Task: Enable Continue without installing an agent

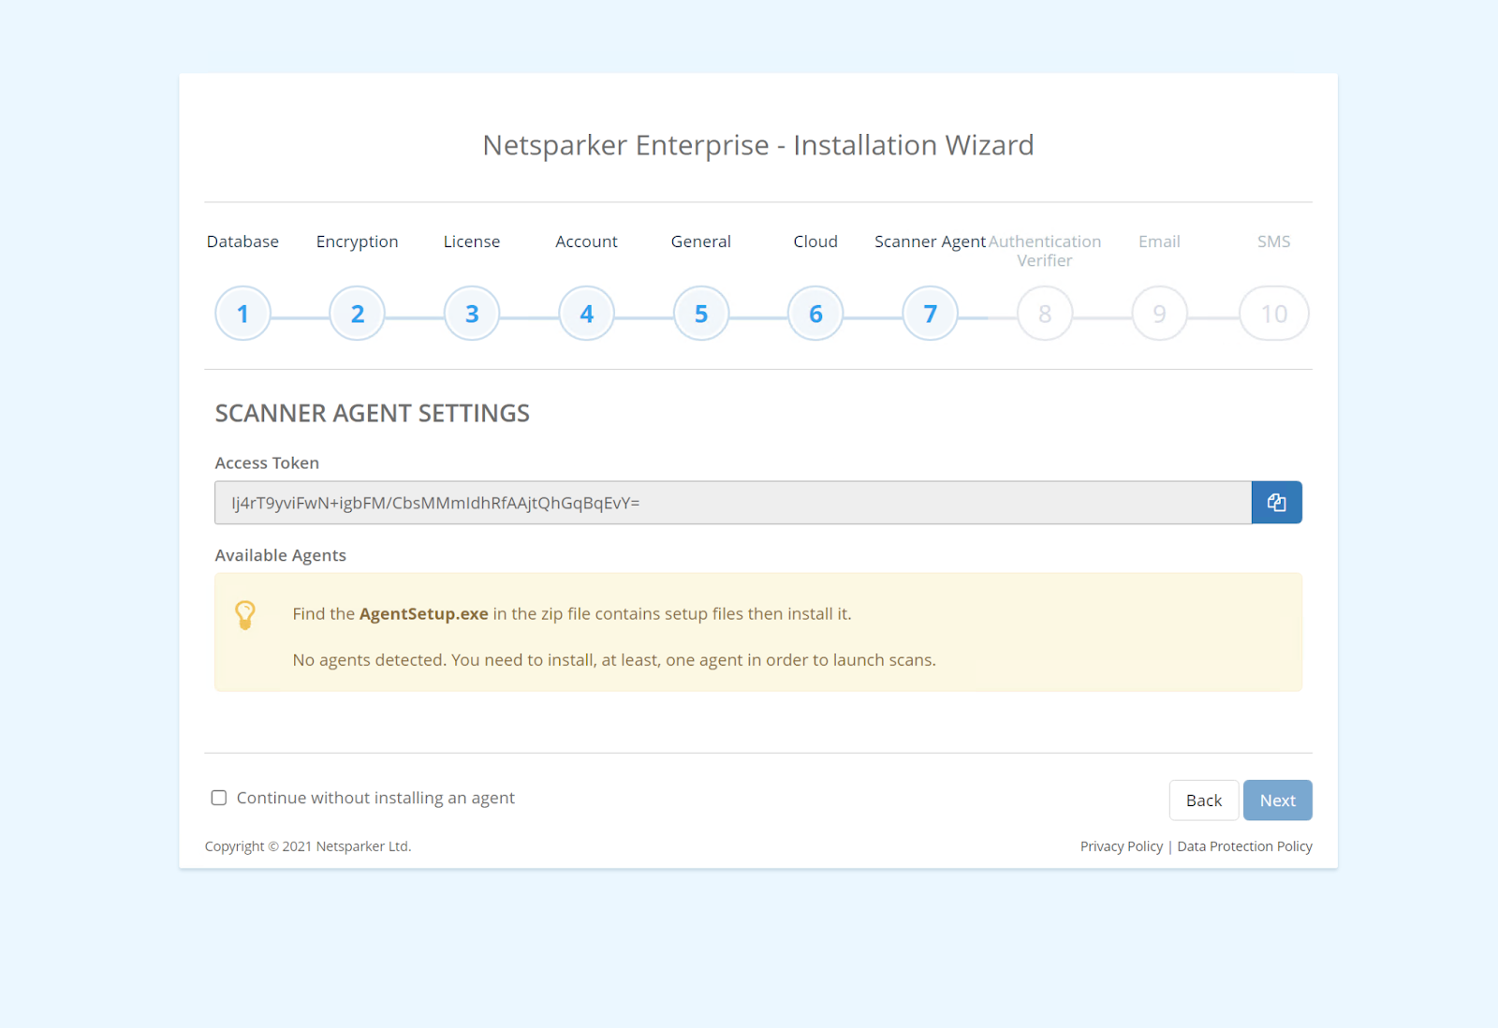Action: tap(219, 798)
